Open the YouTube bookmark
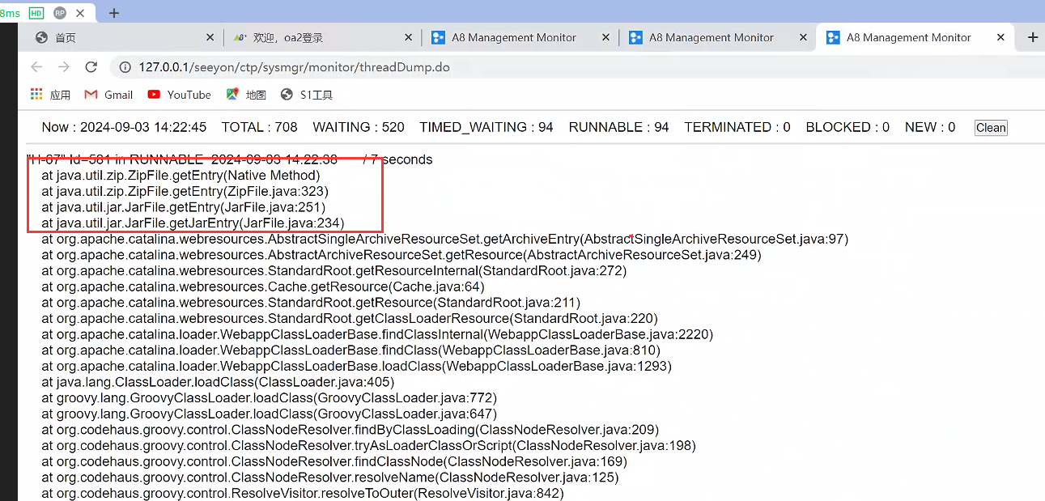The width and height of the screenshot is (1045, 501). tap(179, 95)
